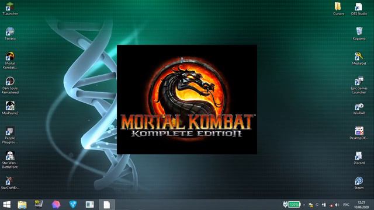The height and width of the screenshot is (210, 374).
Task: Select the Dark Souls Remastered shortcut
Action: tap(10, 86)
